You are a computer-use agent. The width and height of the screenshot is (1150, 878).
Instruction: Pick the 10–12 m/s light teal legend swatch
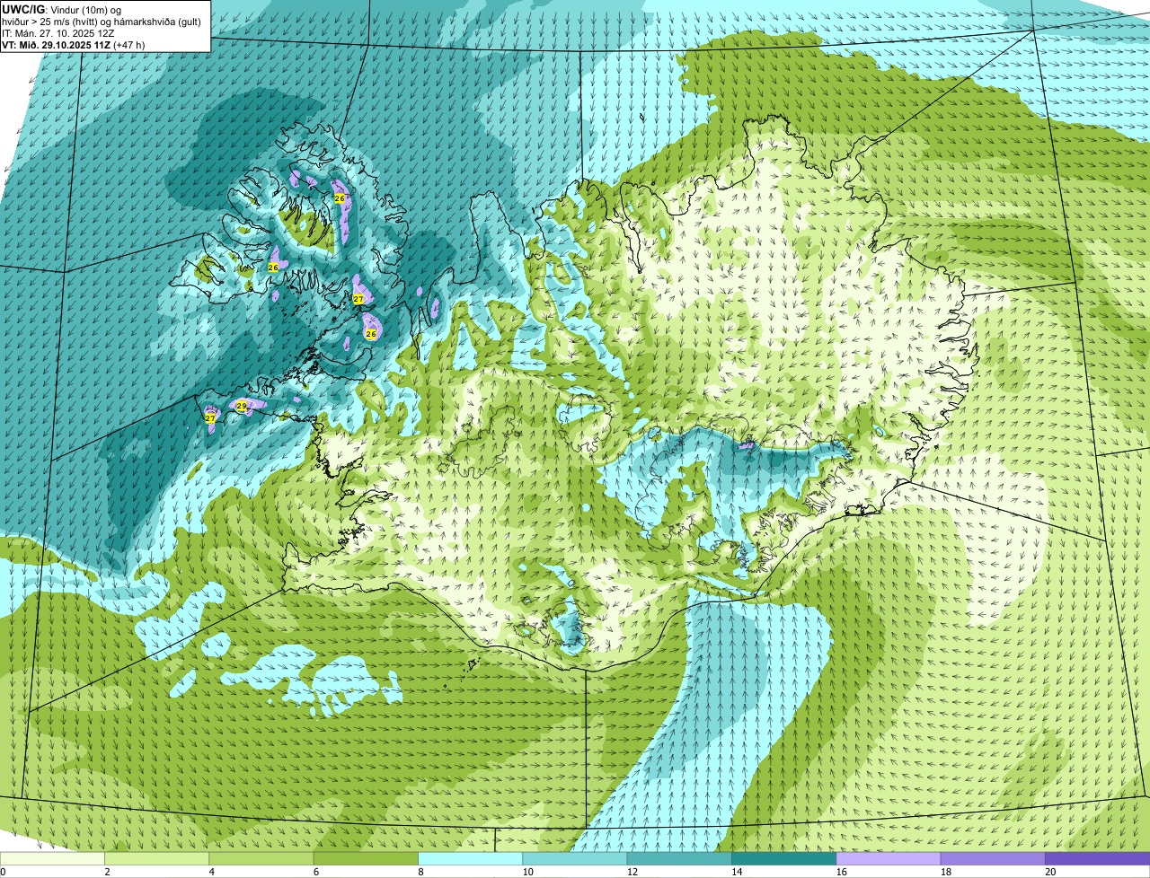575,858
